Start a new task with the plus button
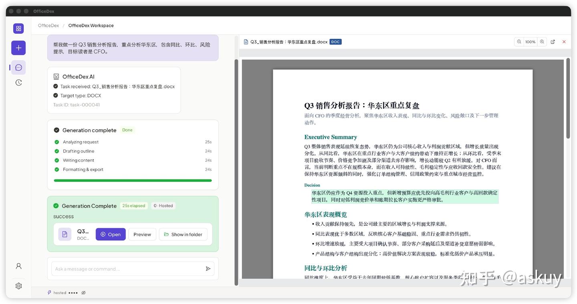Screen dimensions: 577x304 coord(18,48)
